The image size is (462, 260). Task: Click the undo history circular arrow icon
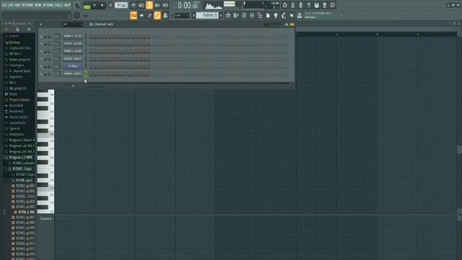click(284, 5)
